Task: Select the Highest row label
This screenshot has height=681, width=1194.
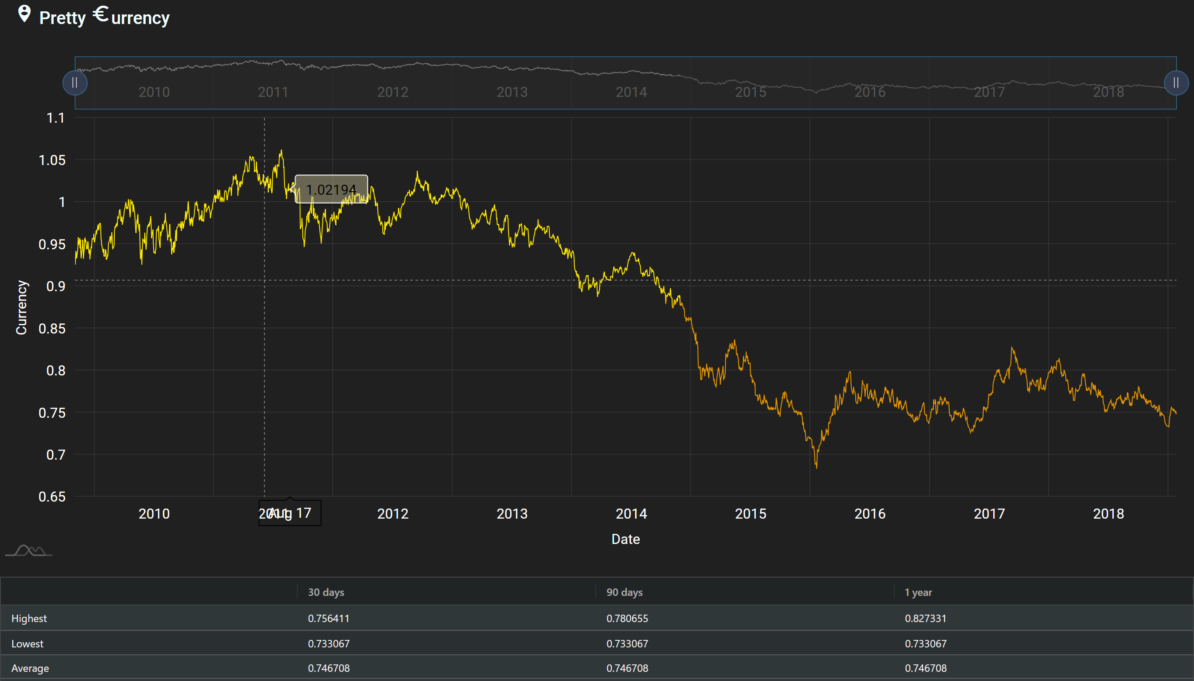Action: [x=29, y=618]
